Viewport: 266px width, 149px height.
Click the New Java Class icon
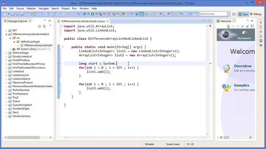click(114, 14)
